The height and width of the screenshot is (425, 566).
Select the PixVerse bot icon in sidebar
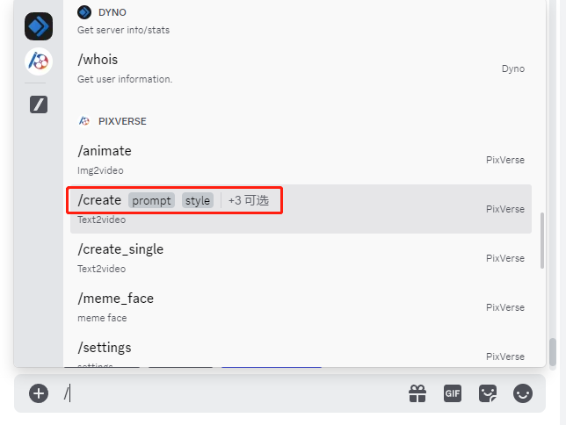click(x=39, y=61)
